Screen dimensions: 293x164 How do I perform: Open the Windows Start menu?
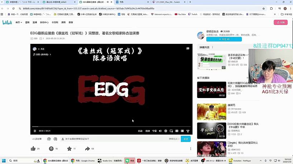coord(4,161)
